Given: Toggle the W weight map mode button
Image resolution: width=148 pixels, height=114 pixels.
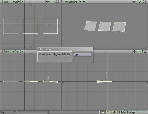Looking at the screenshot, I should [x=103, y=112].
